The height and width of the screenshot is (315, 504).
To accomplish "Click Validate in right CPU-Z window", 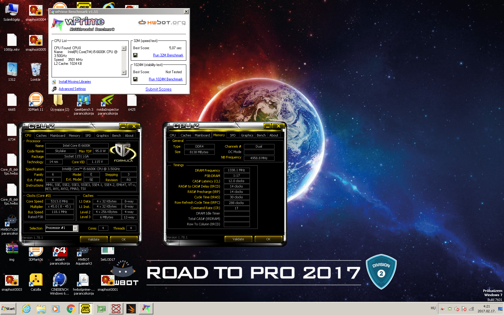I will (x=238, y=239).
